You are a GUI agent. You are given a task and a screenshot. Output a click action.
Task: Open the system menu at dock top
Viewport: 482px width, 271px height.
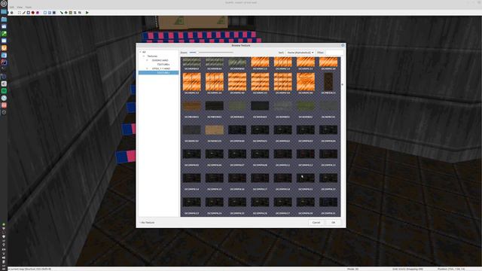coord(4,4)
